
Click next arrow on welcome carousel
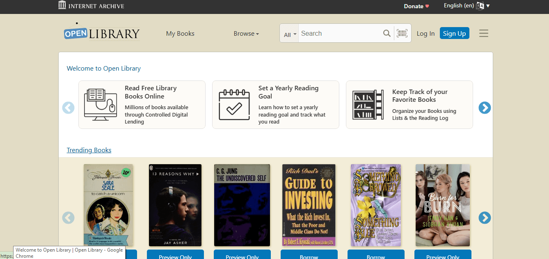click(x=485, y=108)
